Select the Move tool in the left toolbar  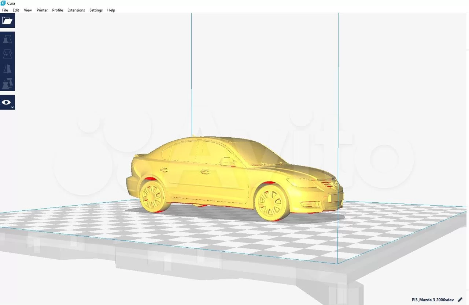point(7,39)
